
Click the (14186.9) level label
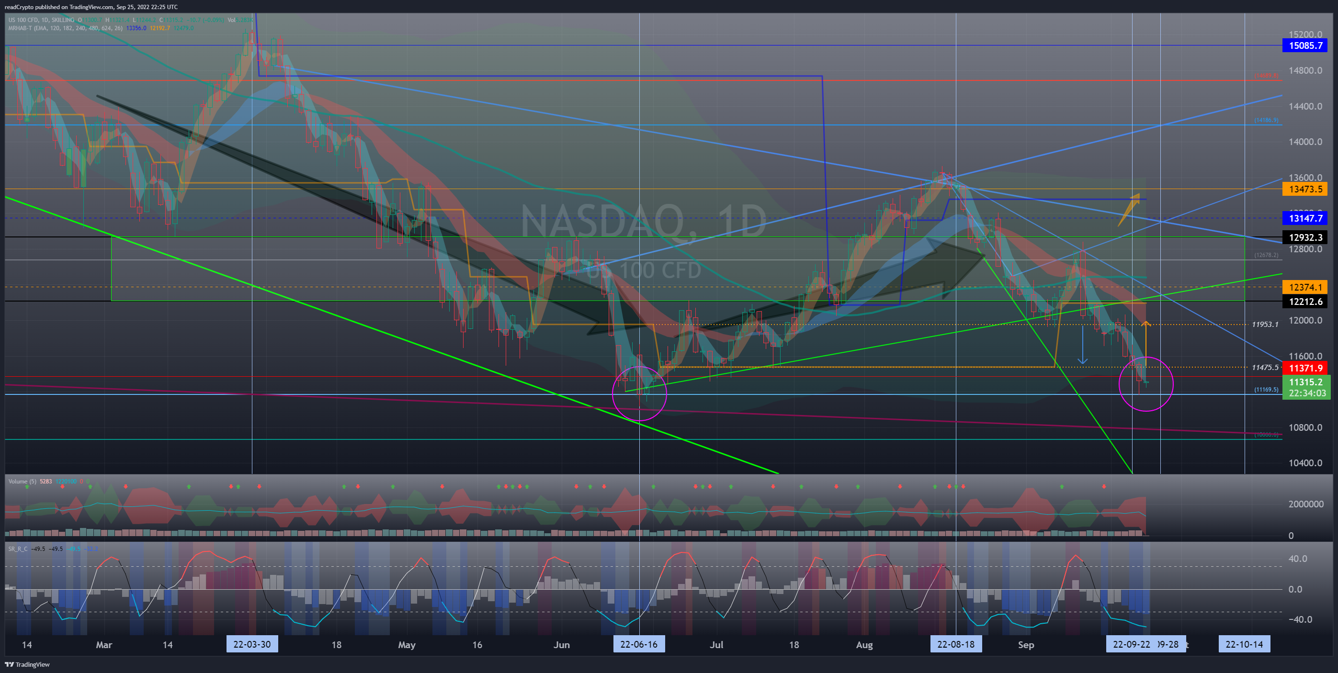click(1266, 120)
